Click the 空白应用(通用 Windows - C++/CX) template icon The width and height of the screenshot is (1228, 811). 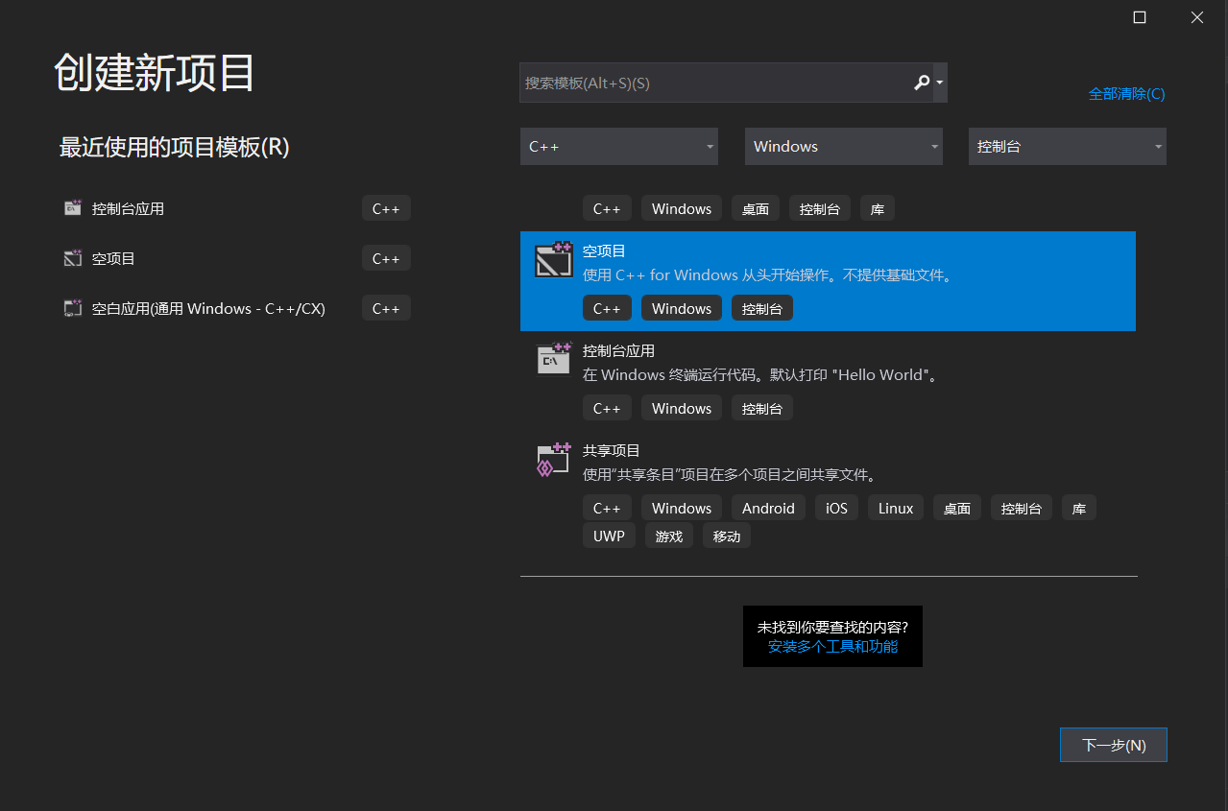72,307
